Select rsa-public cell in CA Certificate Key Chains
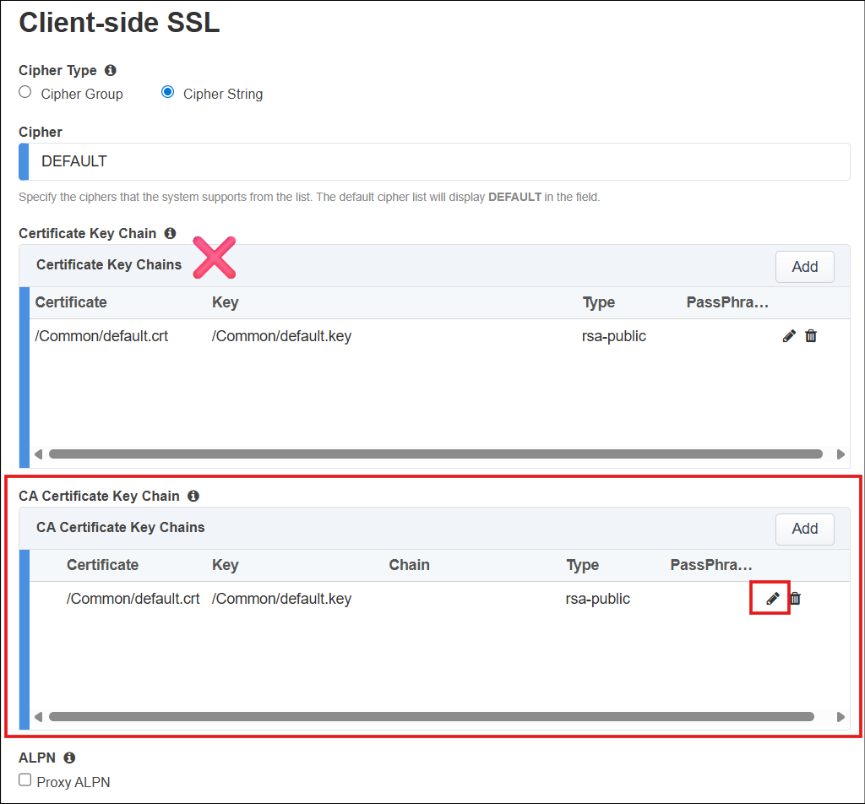The height and width of the screenshot is (804, 865). [x=597, y=598]
